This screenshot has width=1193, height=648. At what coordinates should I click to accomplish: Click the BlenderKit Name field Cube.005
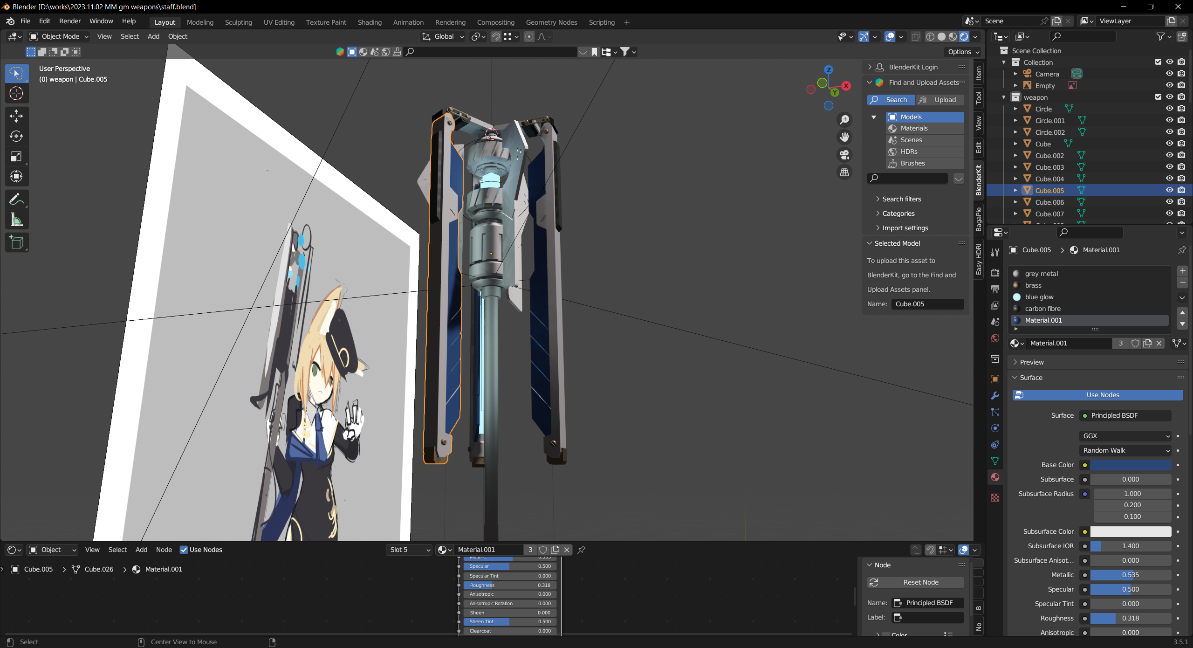point(927,304)
